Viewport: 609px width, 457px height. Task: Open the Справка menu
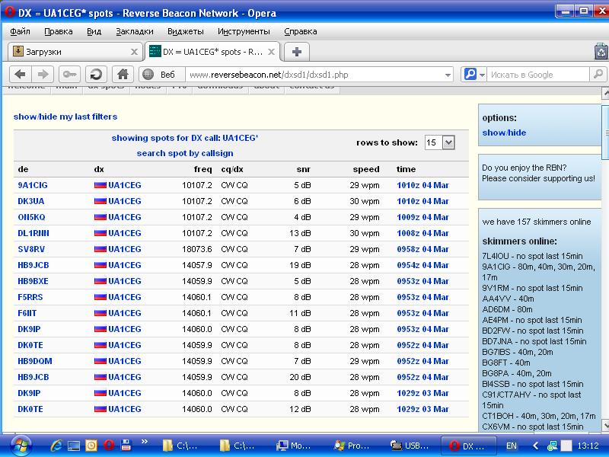300,31
